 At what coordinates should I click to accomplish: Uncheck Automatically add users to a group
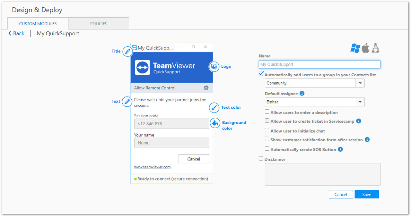coord(261,74)
